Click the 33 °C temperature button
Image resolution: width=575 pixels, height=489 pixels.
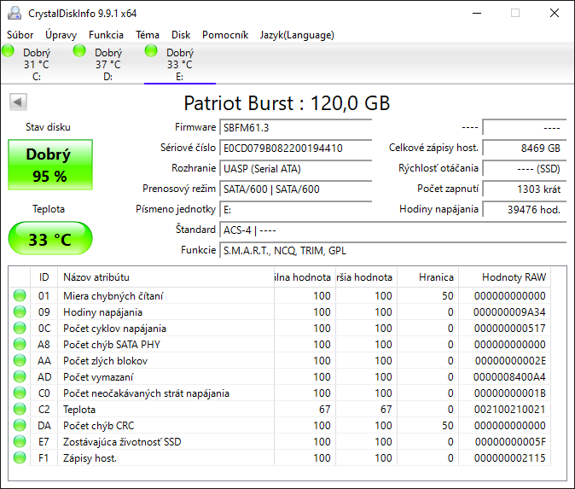click(50, 238)
